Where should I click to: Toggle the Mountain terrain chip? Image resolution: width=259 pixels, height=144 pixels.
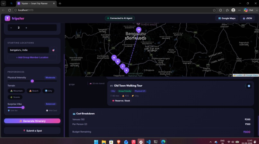(x=16, y=91)
